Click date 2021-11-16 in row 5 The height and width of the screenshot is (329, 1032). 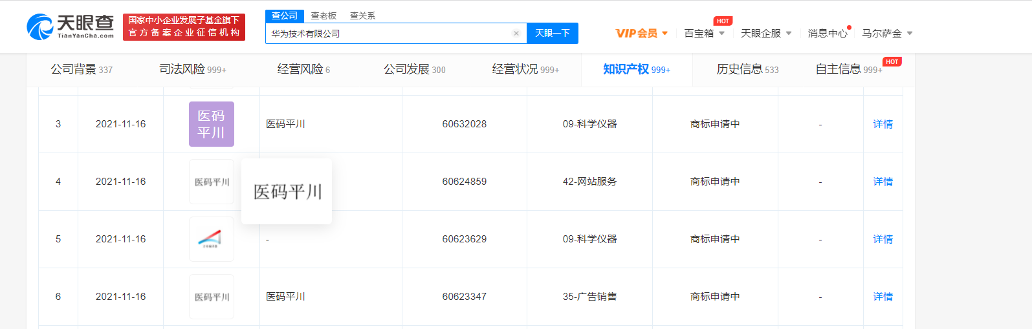pyautogui.click(x=120, y=239)
